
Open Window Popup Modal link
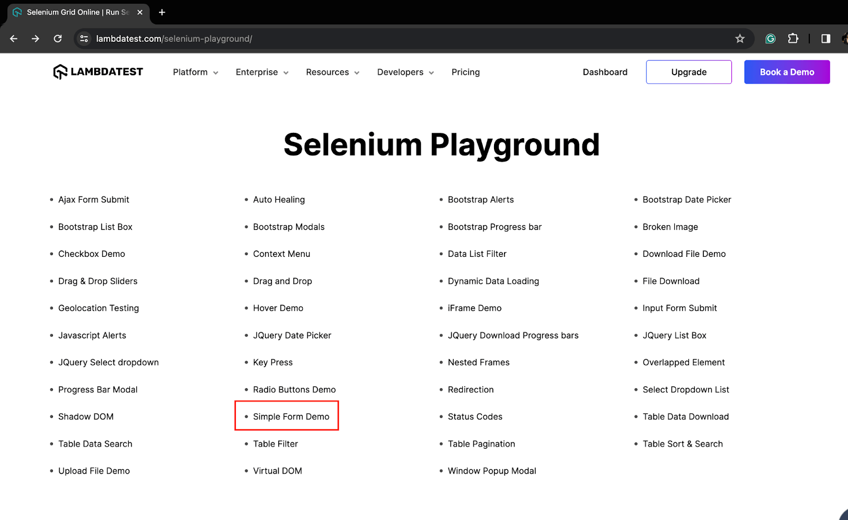492,471
